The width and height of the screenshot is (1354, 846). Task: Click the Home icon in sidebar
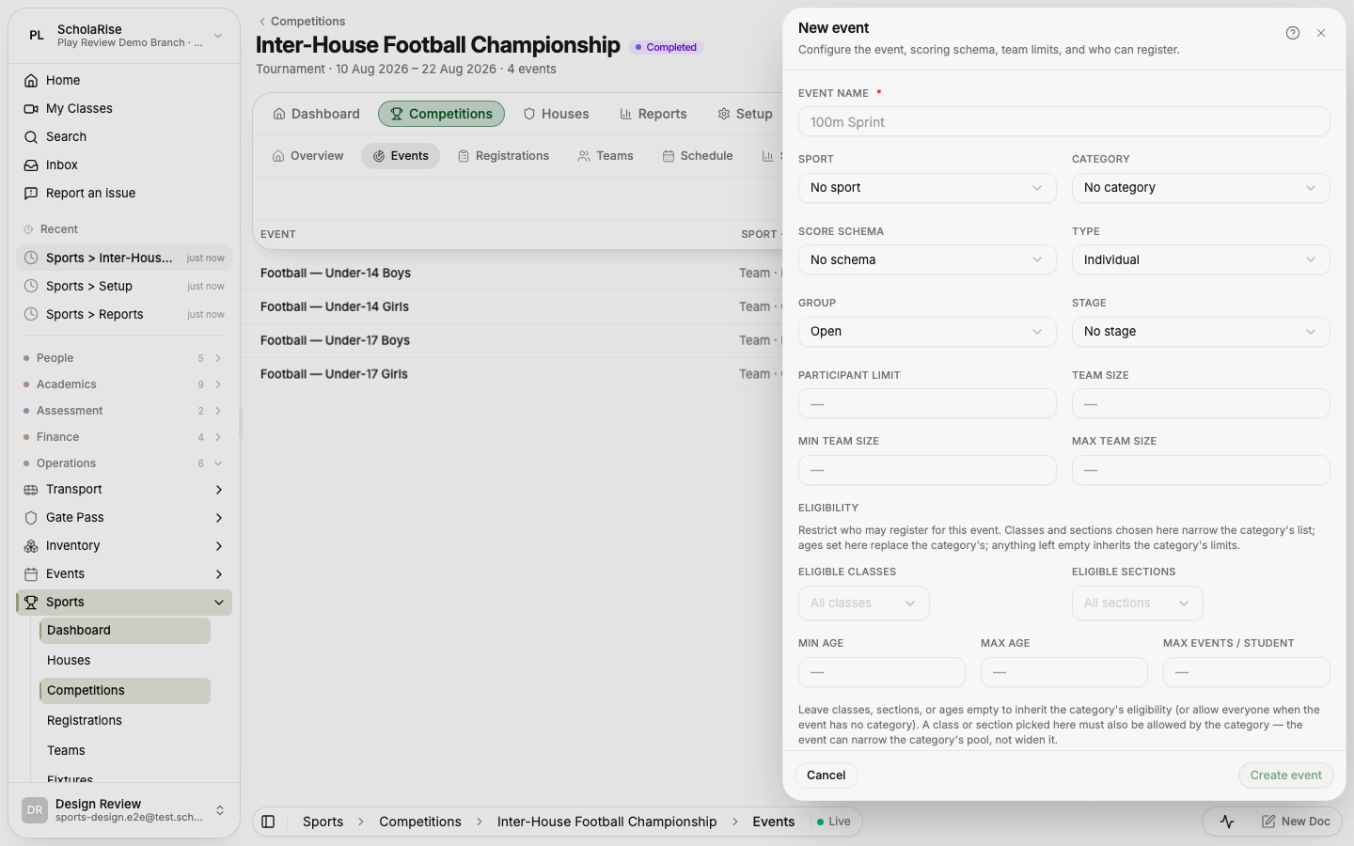[x=31, y=81]
